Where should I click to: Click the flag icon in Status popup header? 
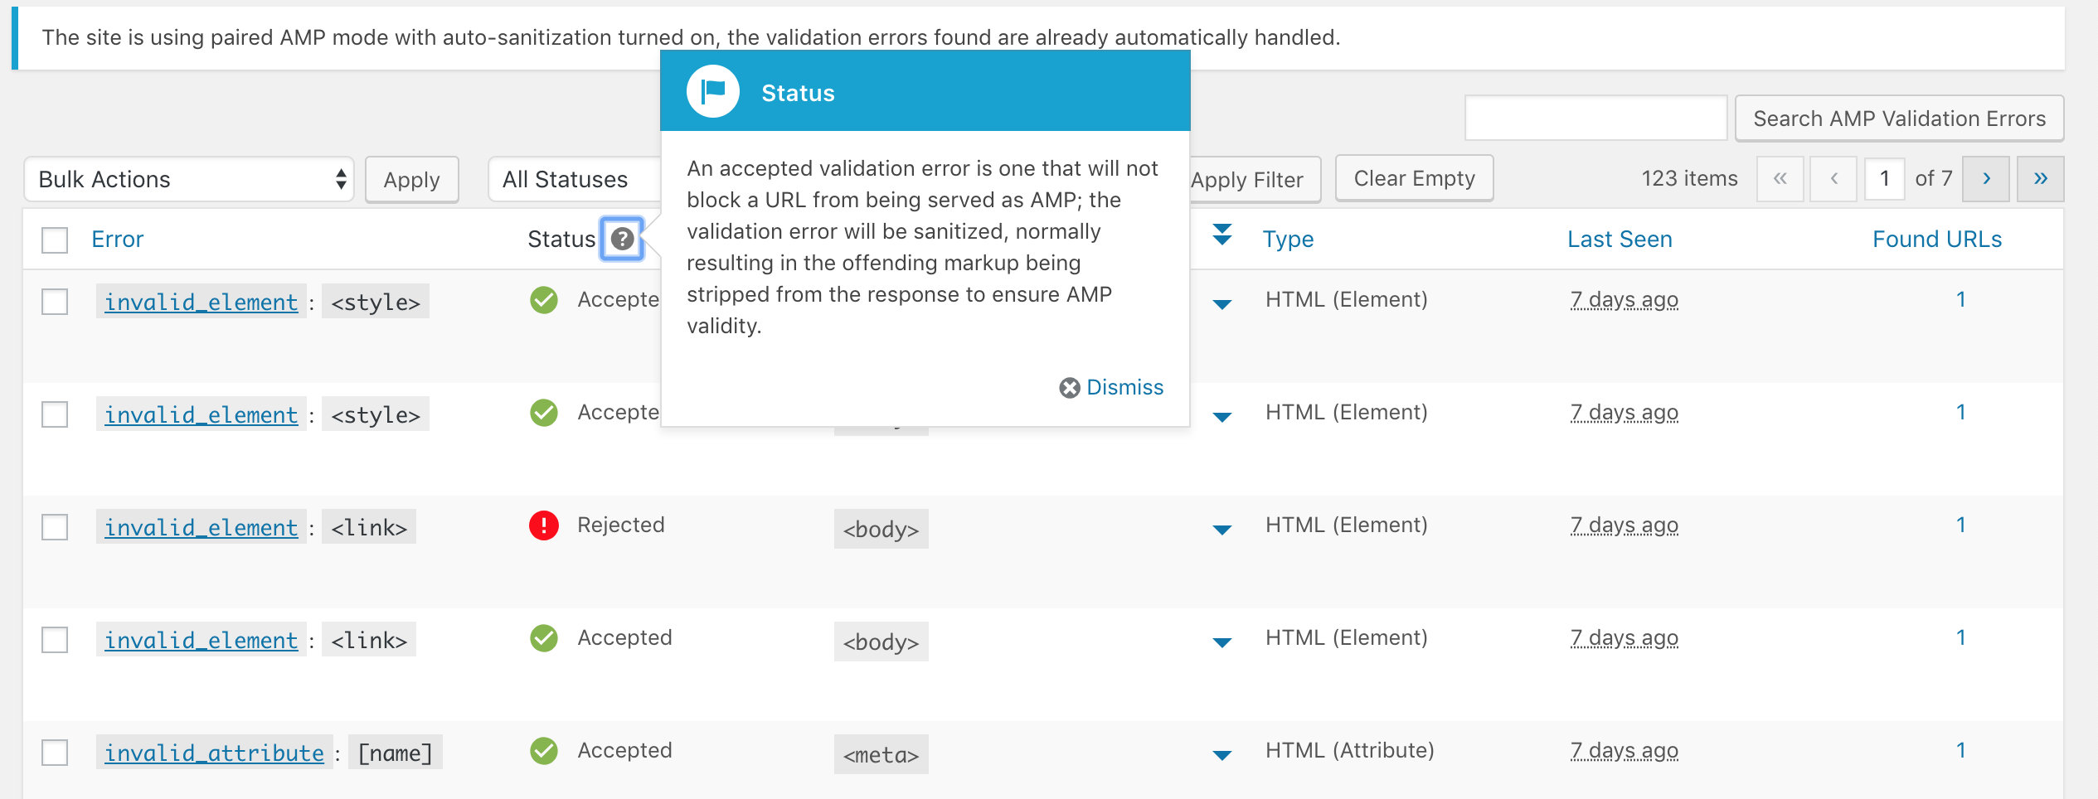[713, 91]
